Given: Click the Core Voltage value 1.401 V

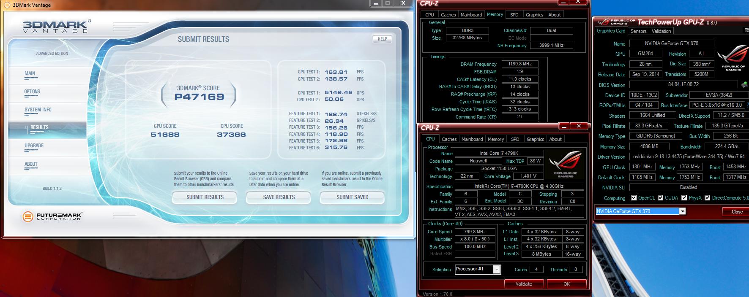Looking at the screenshot, I should pyautogui.click(x=528, y=176).
